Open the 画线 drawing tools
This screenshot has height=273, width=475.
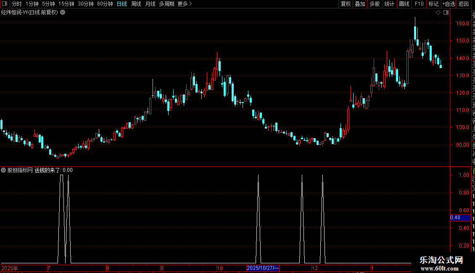point(404,4)
